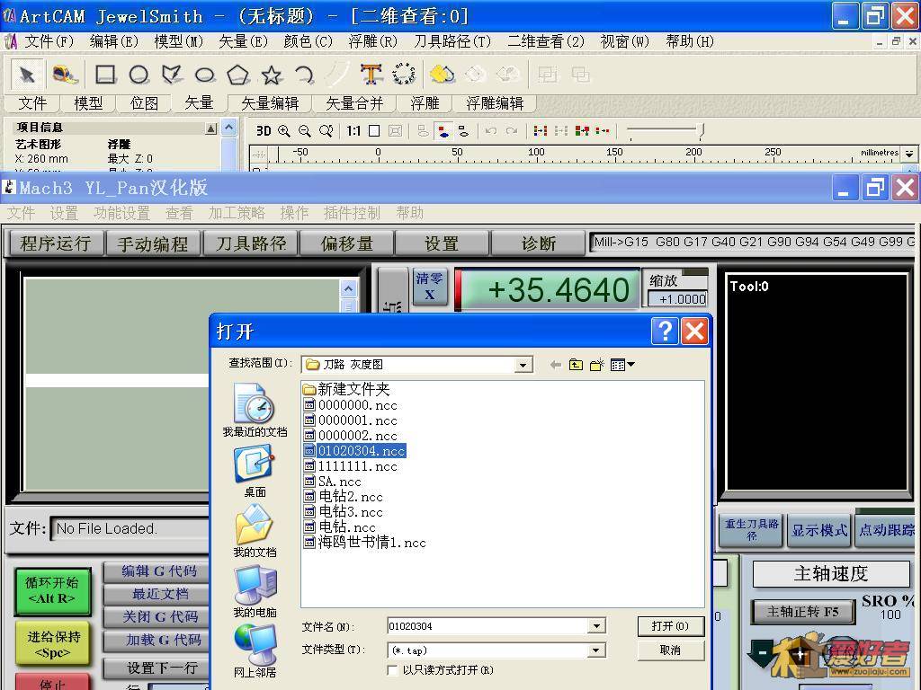921x690 pixels.
Task: Open Mach3 诊断 screen tab
Action: pyautogui.click(x=539, y=243)
